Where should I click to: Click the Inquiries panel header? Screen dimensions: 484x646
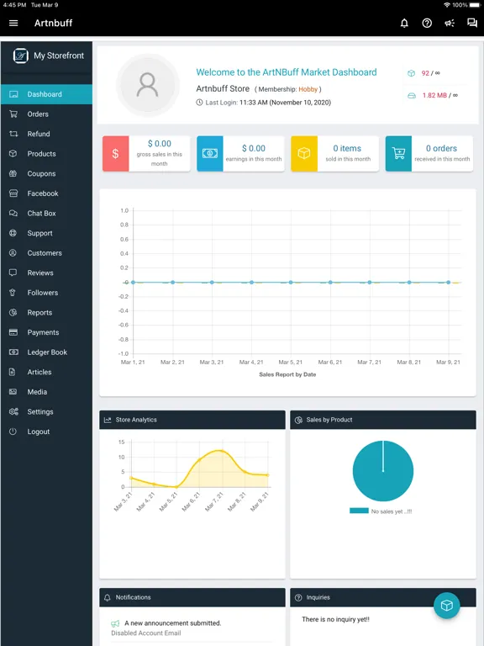383,597
